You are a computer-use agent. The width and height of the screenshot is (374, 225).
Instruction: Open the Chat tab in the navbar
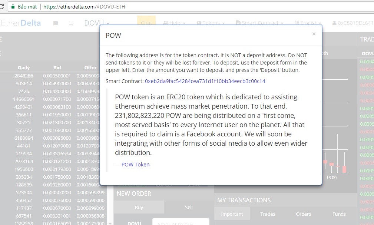146,23
